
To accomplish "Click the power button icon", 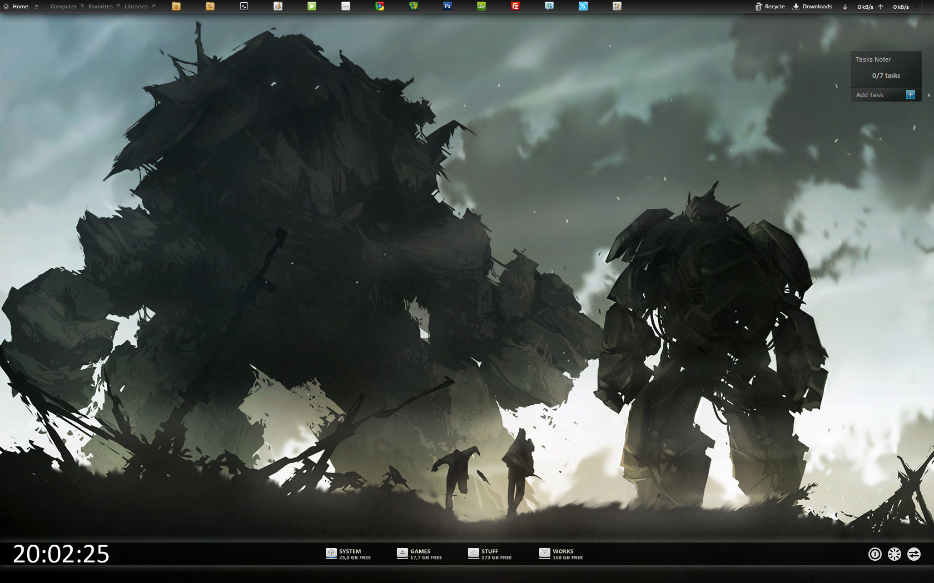I will [x=875, y=554].
